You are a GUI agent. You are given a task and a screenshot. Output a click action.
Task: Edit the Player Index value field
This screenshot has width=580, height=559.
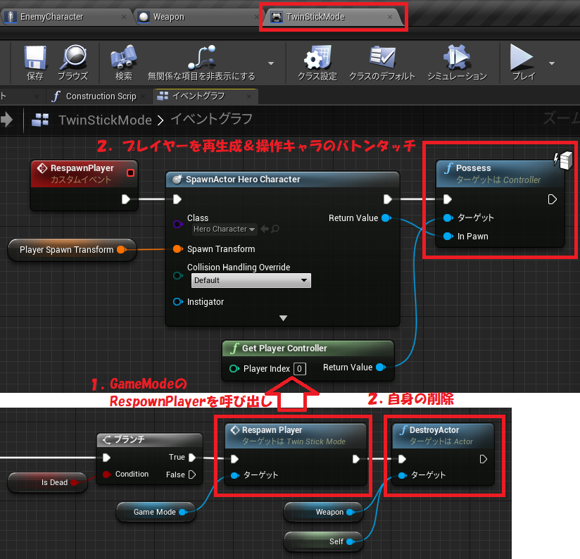(300, 369)
